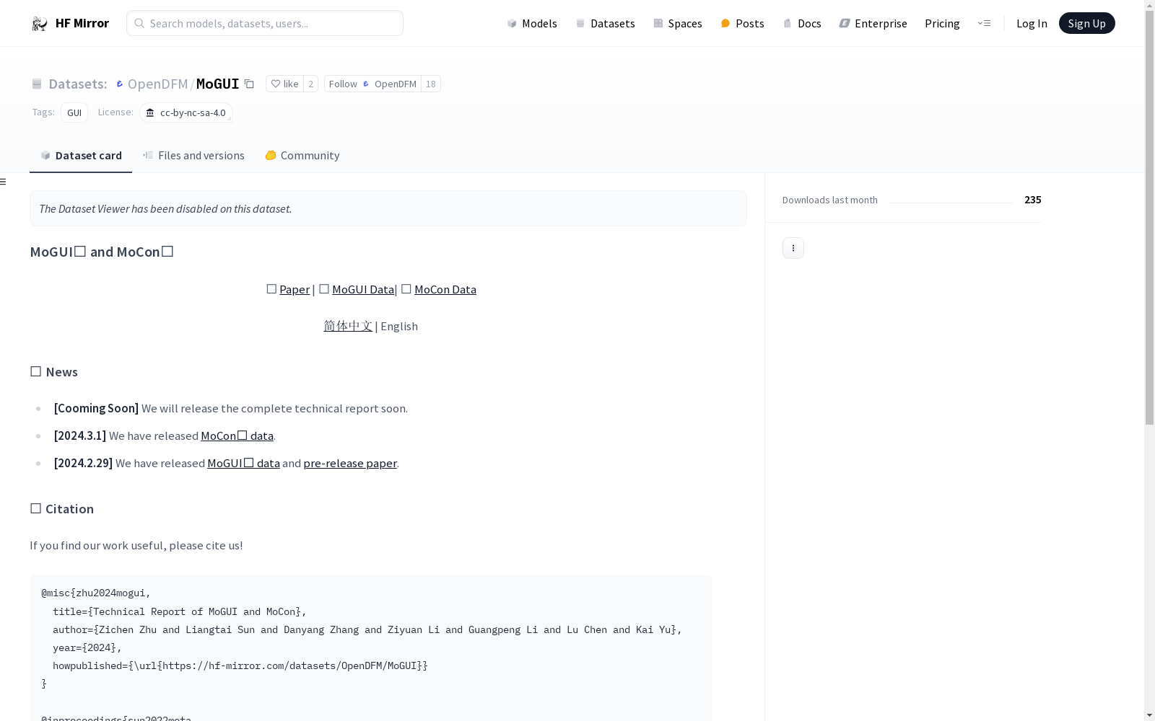Switch to 简体中文 language version
Viewport: 1155px width, 721px height.
click(348, 326)
